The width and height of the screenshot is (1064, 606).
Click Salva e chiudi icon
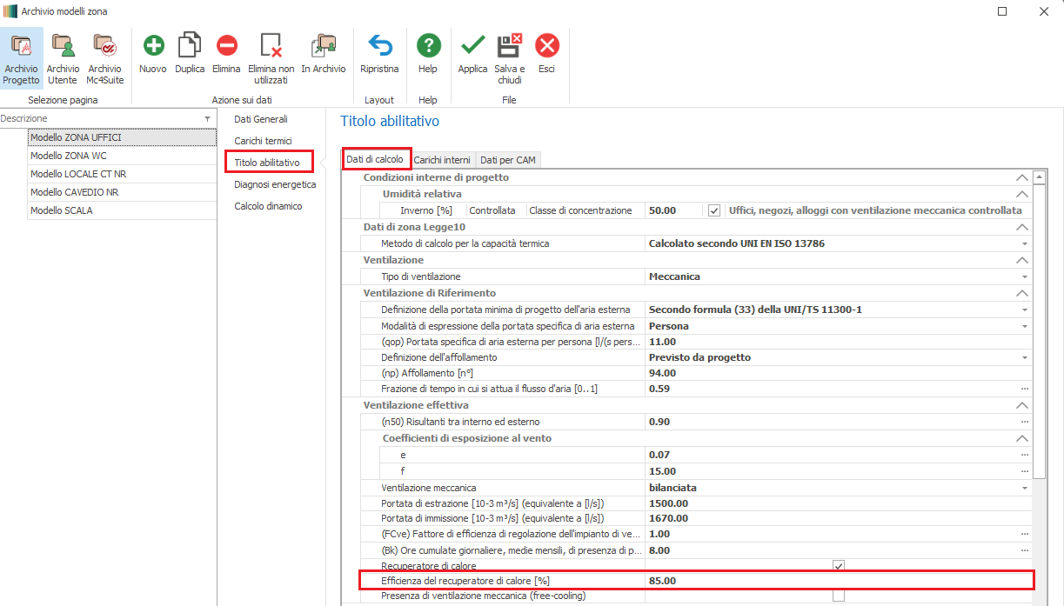click(x=509, y=46)
